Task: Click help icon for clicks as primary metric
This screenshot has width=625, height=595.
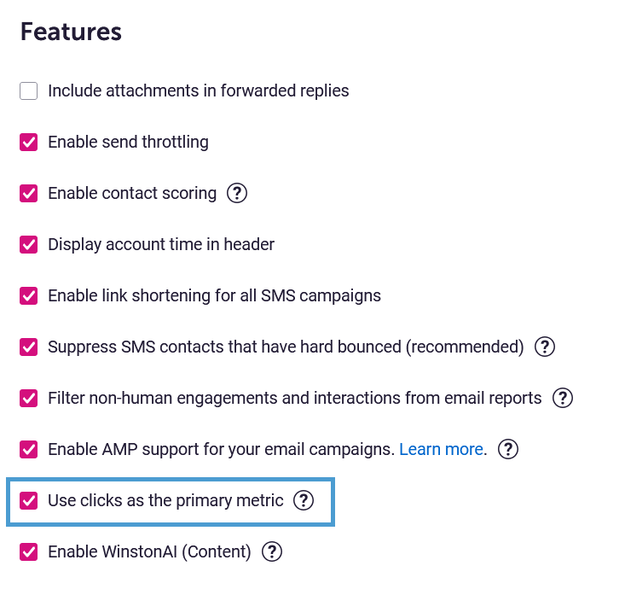Action: click(304, 500)
